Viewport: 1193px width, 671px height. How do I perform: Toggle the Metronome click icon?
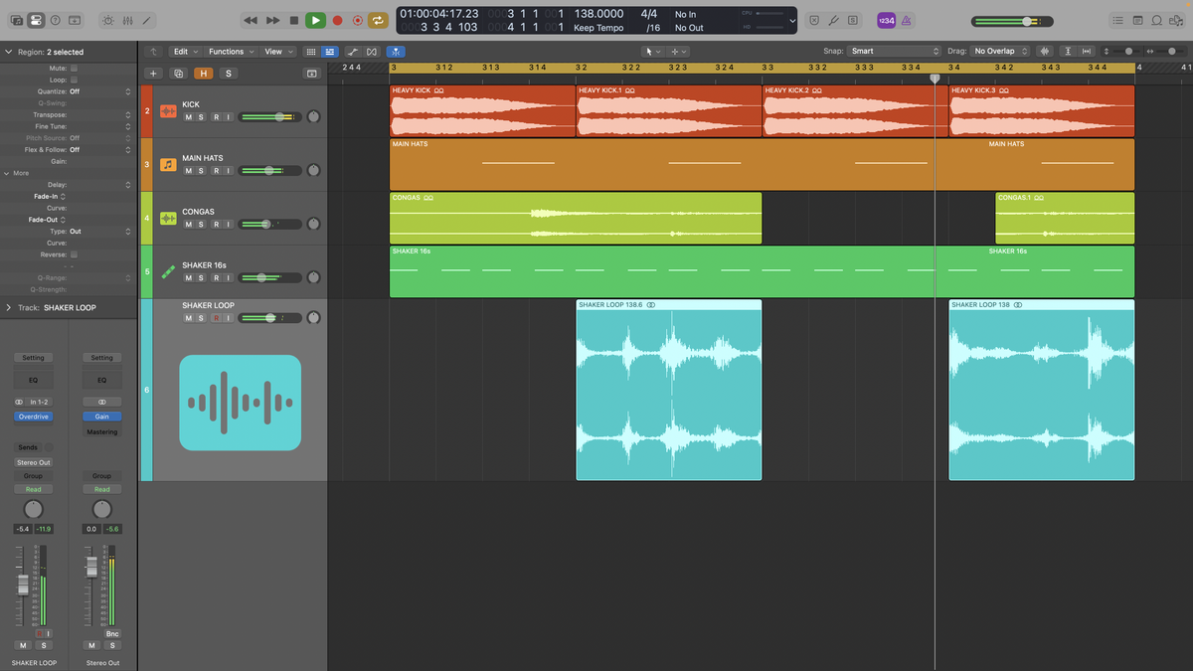905,20
